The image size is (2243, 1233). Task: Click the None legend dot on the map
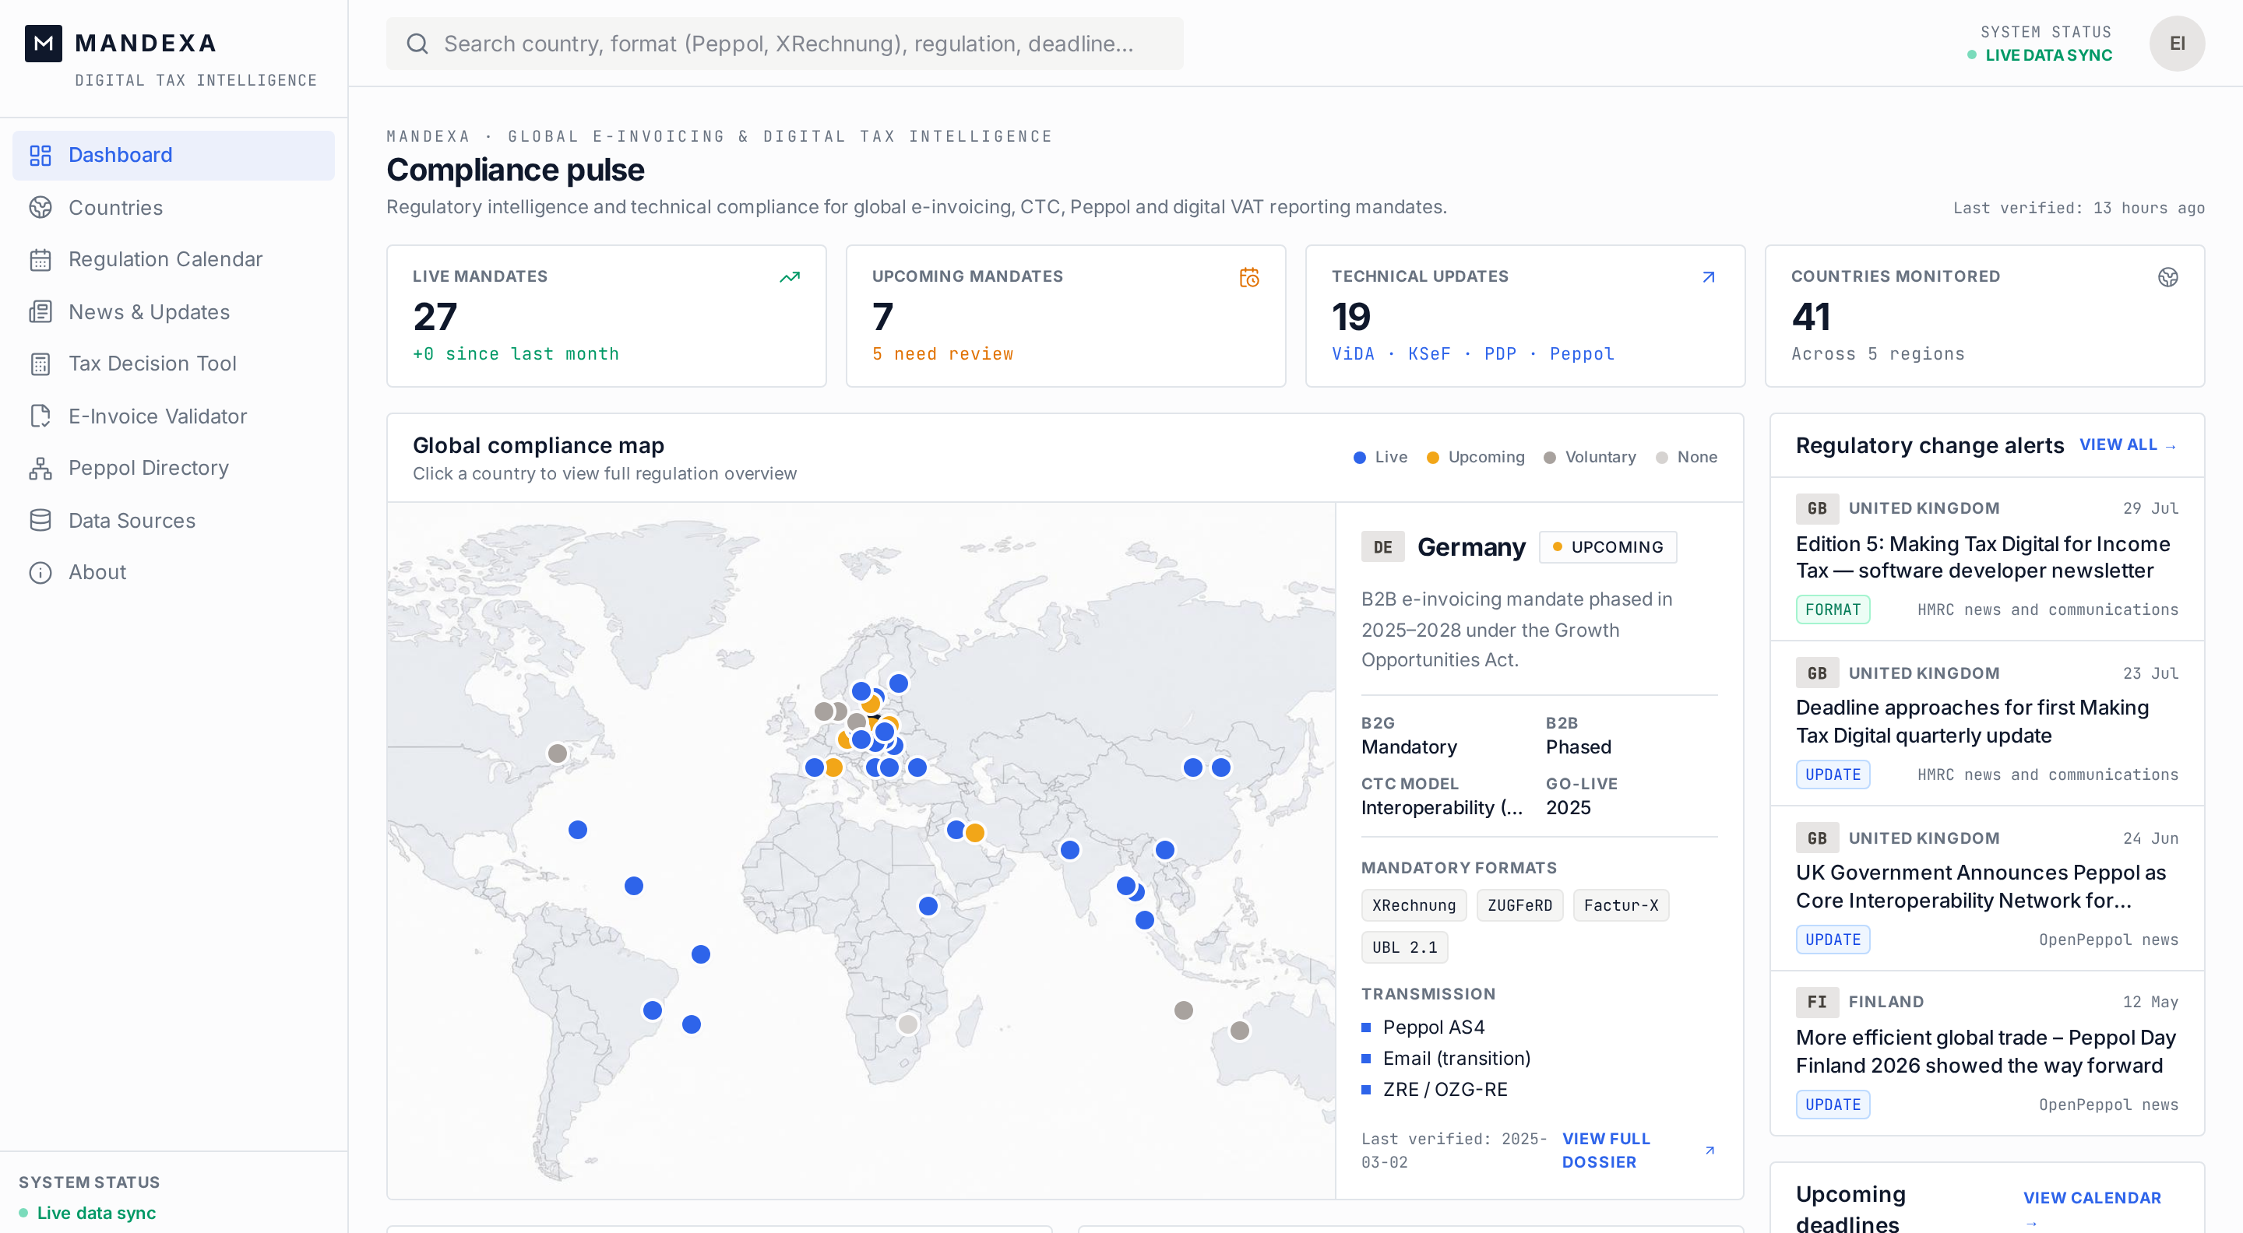pos(1661,458)
